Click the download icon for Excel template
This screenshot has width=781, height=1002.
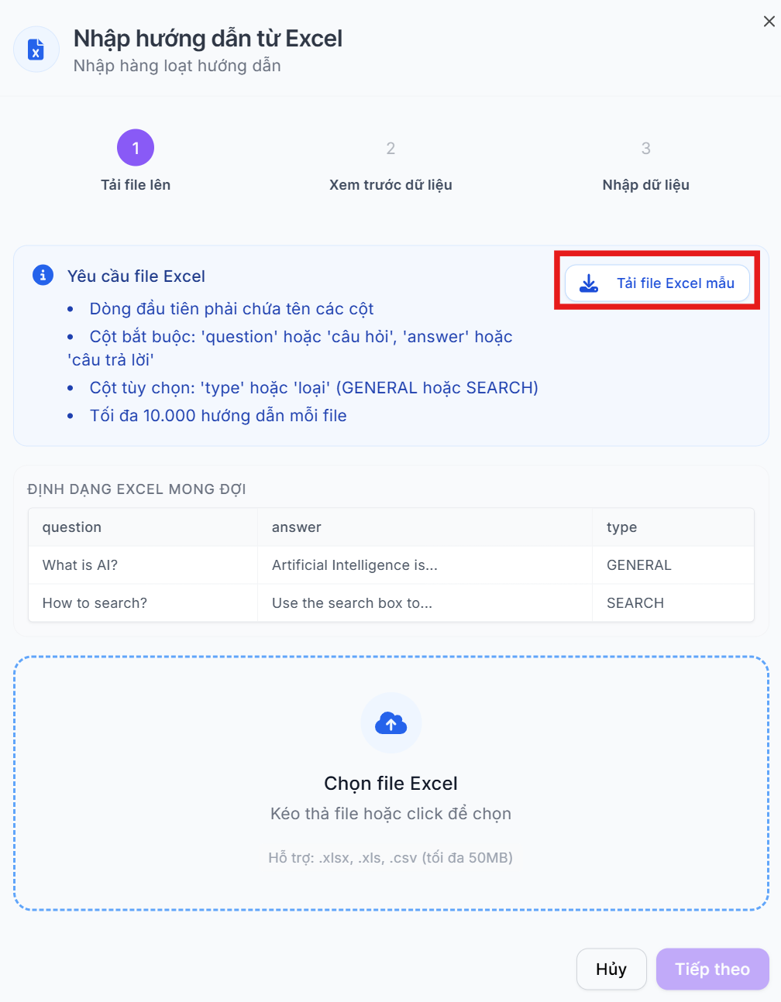[590, 283]
